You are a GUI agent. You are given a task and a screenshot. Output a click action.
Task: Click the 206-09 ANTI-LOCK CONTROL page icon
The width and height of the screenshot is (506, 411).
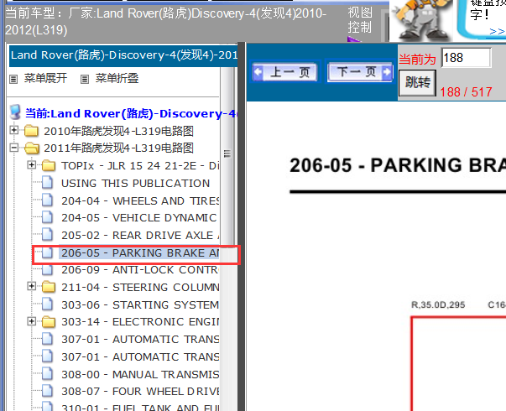[x=48, y=269]
